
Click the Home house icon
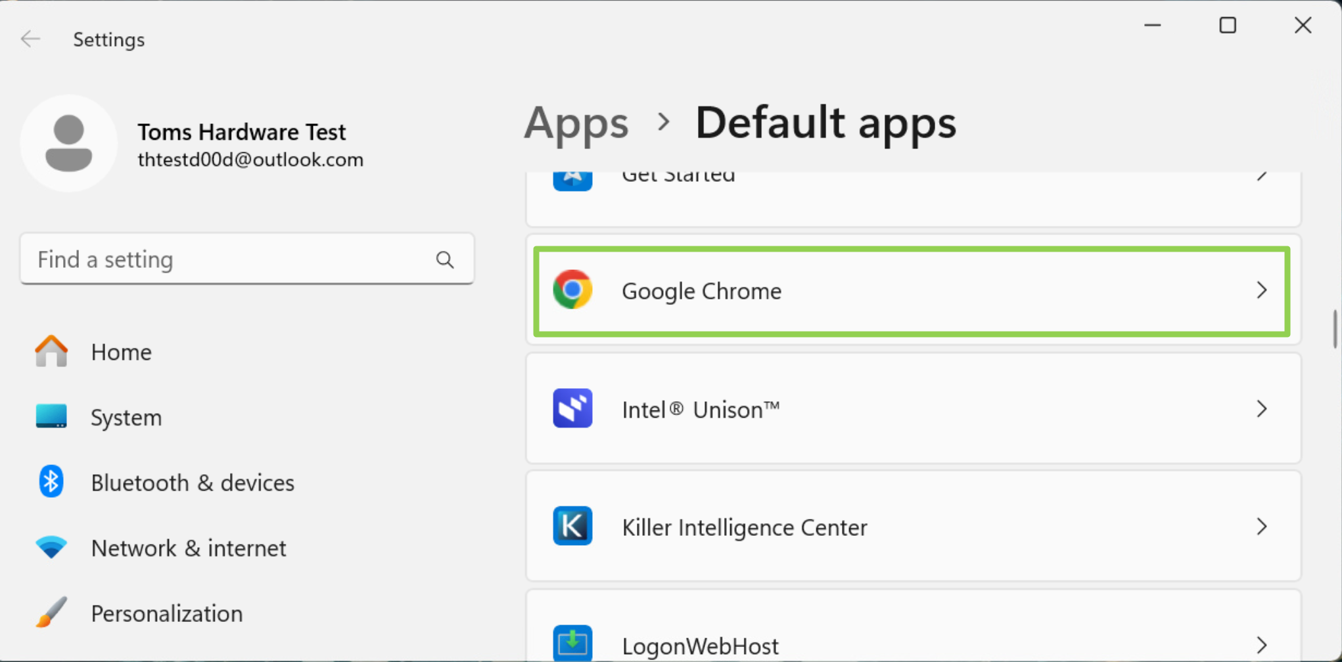coord(51,351)
